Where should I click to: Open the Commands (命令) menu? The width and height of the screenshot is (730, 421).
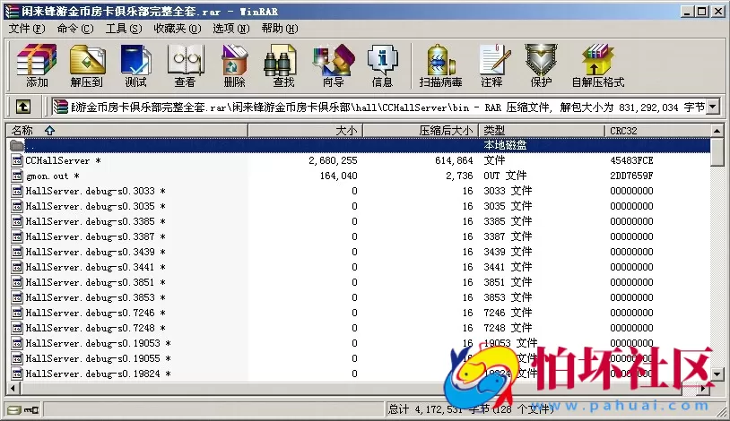75,29
